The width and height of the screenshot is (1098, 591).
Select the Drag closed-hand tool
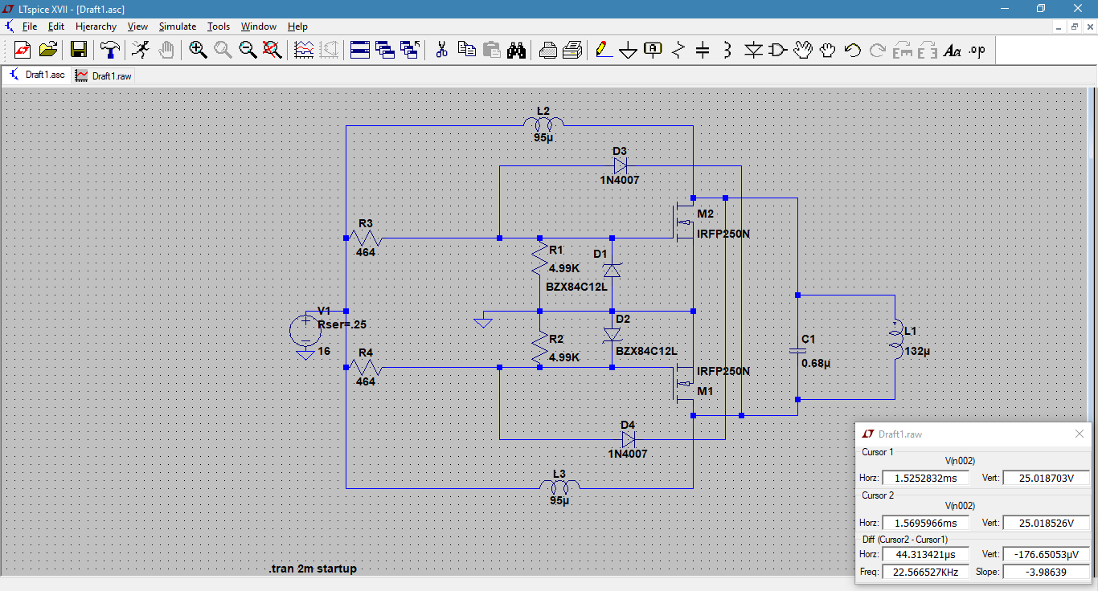tap(828, 50)
